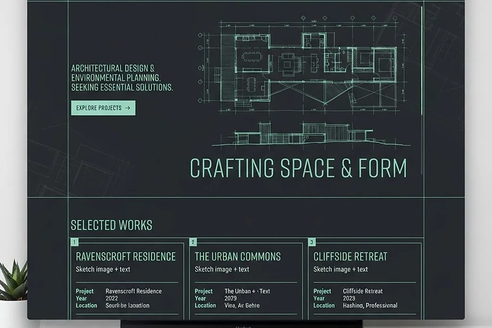The width and height of the screenshot is (492, 328).
Task: Click 'Sketch image + text' under Ravenscroft Residence
Action: click(103, 270)
